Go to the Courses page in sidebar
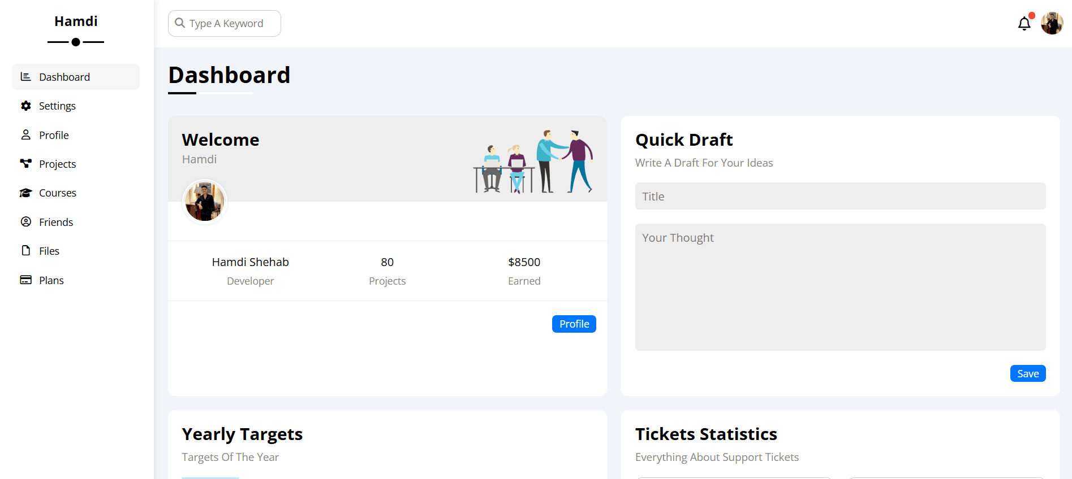The image size is (1072, 479). click(57, 193)
